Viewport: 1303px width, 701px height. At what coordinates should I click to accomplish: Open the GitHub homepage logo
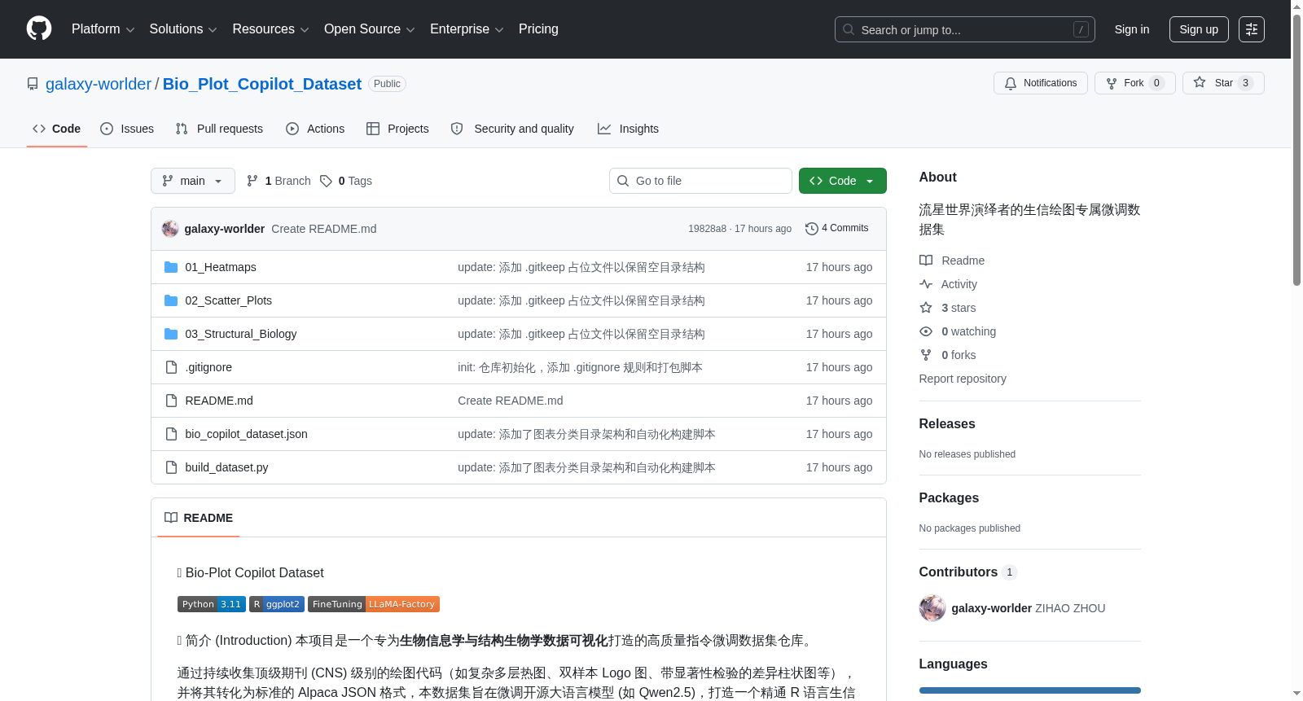(x=39, y=28)
